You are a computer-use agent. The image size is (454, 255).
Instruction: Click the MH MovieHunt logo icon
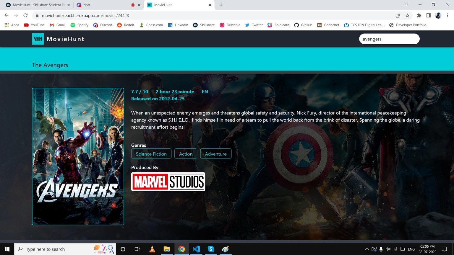pyautogui.click(x=38, y=39)
